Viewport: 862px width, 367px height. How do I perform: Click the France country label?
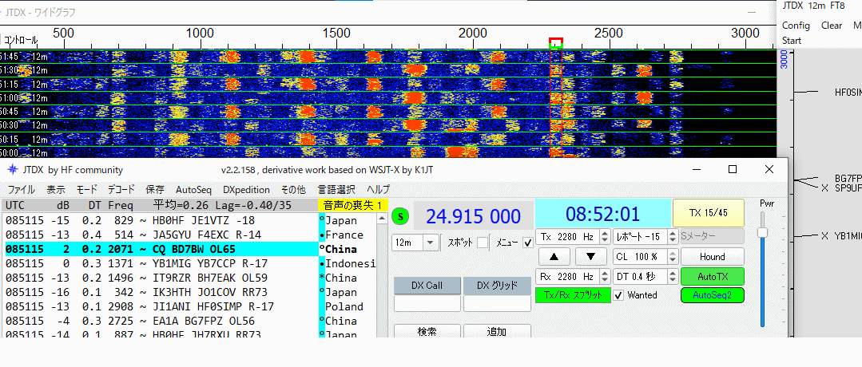click(x=344, y=235)
